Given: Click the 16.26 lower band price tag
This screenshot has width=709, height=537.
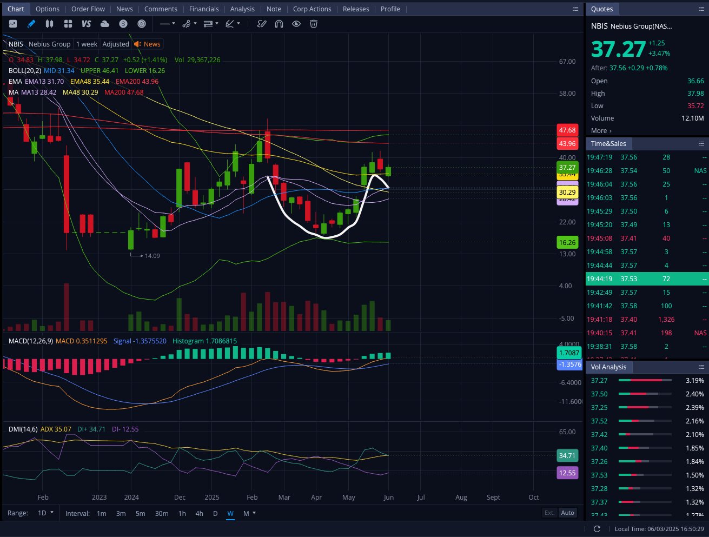Looking at the screenshot, I should 567,242.
